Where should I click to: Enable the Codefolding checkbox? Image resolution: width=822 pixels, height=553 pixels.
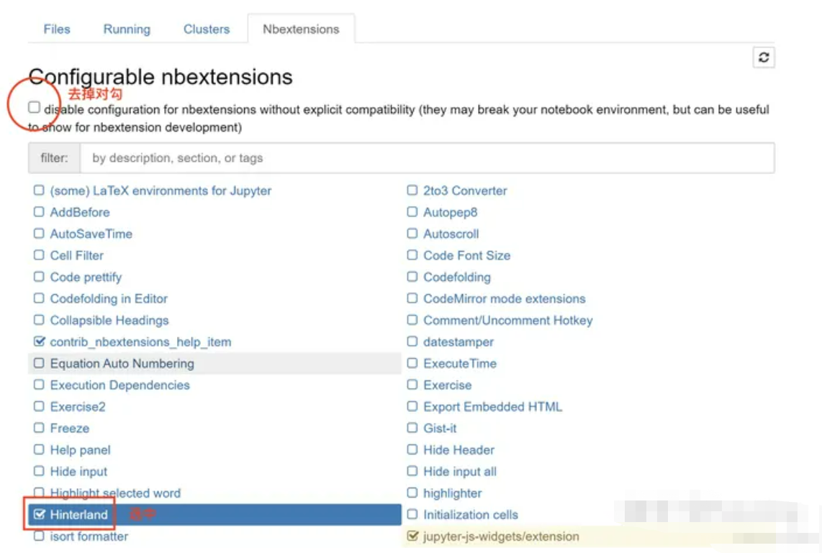tap(412, 277)
